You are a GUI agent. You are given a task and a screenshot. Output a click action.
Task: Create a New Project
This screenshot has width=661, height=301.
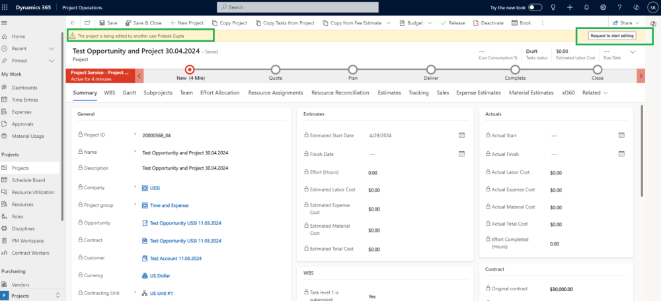[186, 23]
